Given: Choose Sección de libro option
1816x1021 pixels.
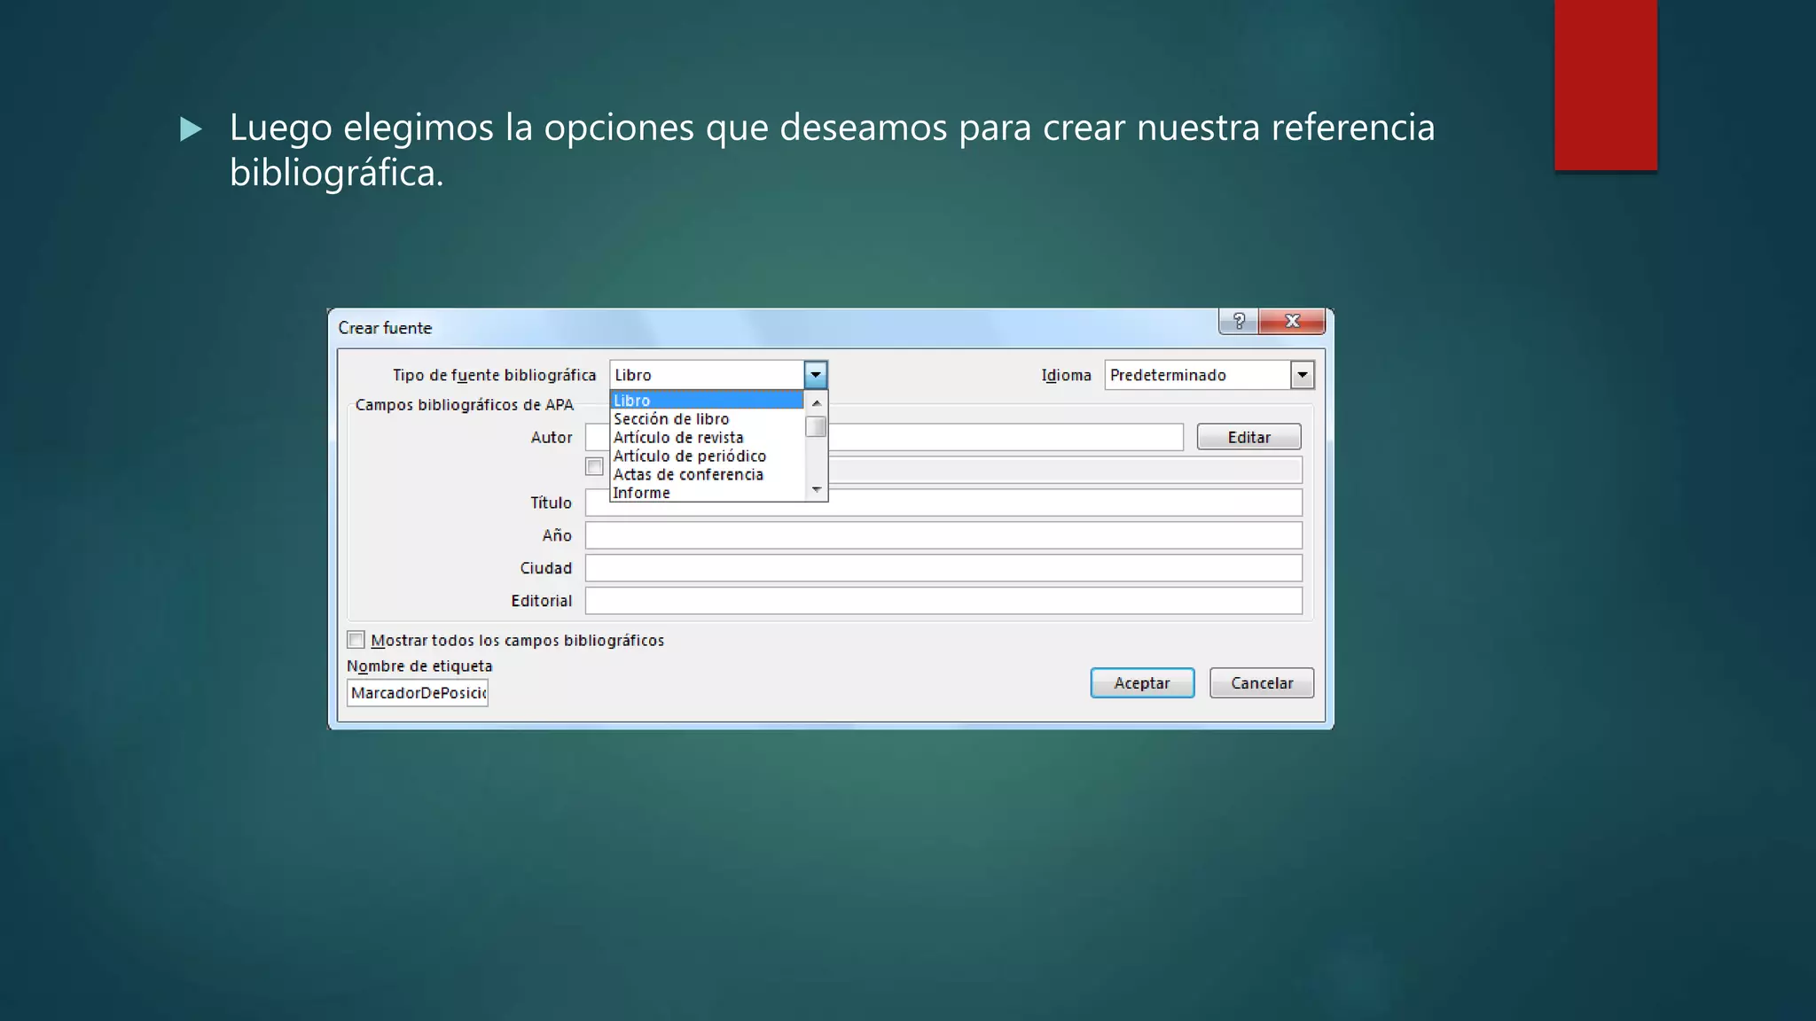Looking at the screenshot, I should pyautogui.click(x=706, y=419).
